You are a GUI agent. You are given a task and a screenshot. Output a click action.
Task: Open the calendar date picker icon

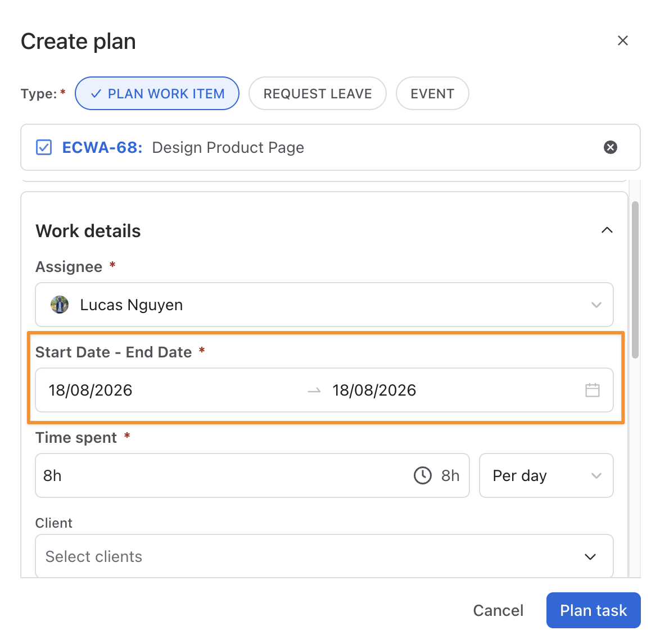pyautogui.click(x=592, y=390)
